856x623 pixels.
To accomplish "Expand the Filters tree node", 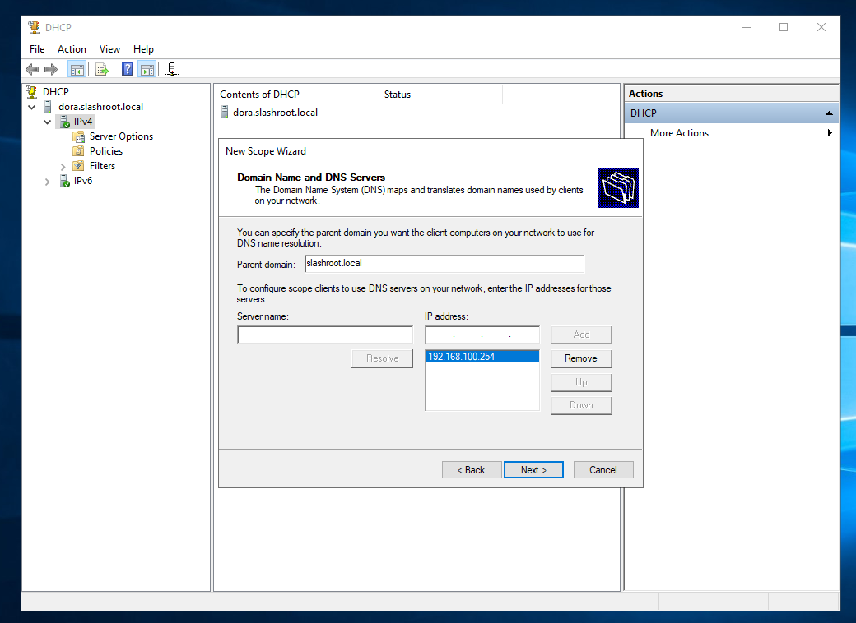I will point(63,166).
